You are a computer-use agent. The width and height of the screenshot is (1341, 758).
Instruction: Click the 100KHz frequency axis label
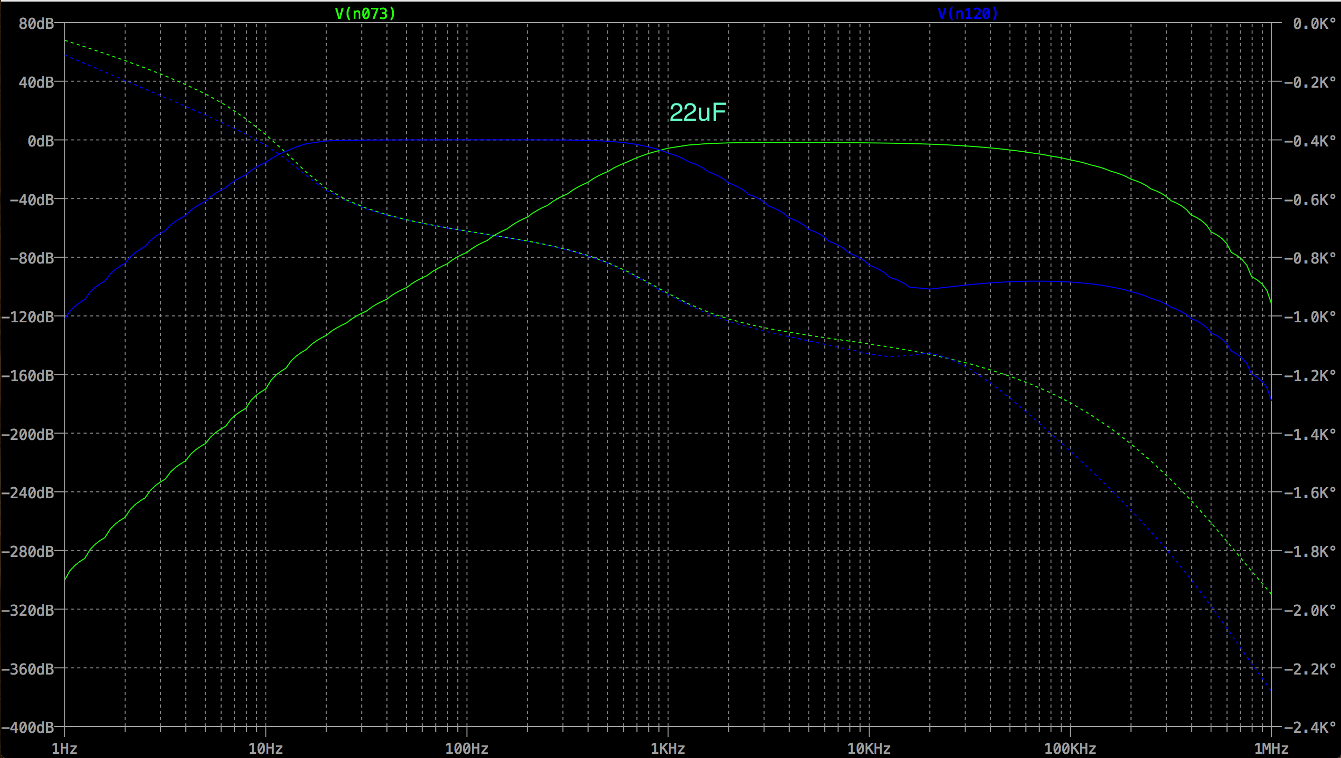click(x=1070, y=749)
